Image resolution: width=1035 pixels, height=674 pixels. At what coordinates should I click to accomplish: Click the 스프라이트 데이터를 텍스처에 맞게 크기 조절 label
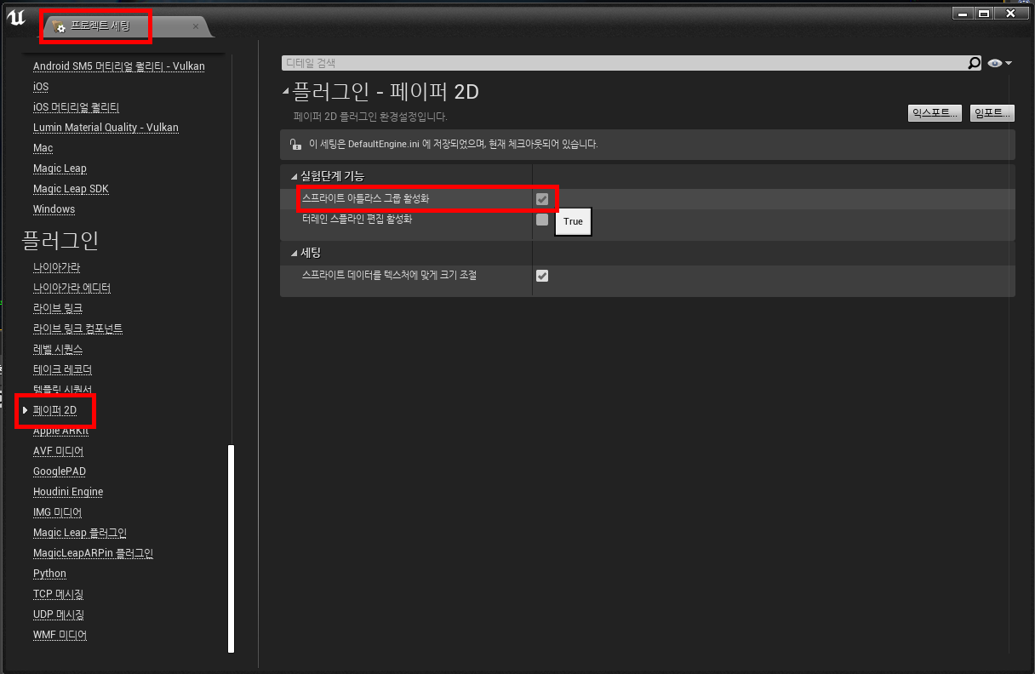[x=389, y=275]
